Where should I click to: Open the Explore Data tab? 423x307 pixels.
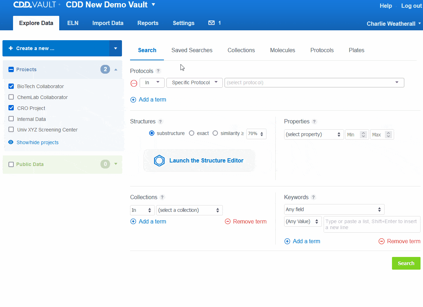click(x=36, y=23)
